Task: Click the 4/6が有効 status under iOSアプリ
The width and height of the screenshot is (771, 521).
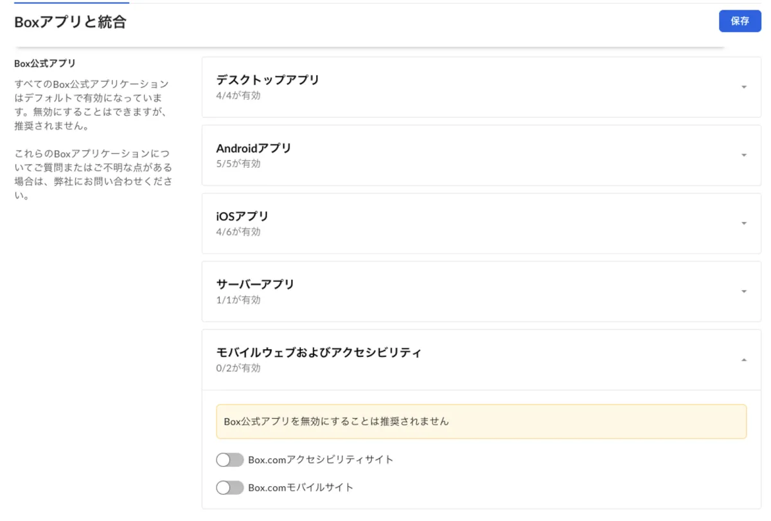Action: tap(238, 232)
